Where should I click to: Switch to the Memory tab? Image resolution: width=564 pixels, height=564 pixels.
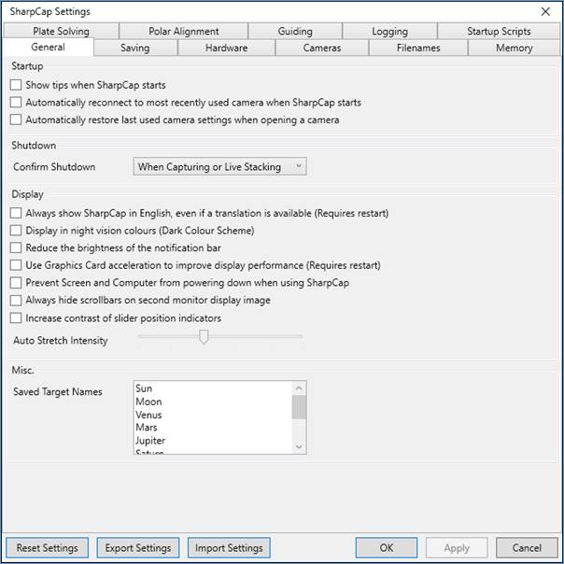click(x=514, y=48)
